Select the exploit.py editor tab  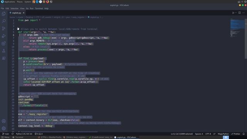coord(17,13)
